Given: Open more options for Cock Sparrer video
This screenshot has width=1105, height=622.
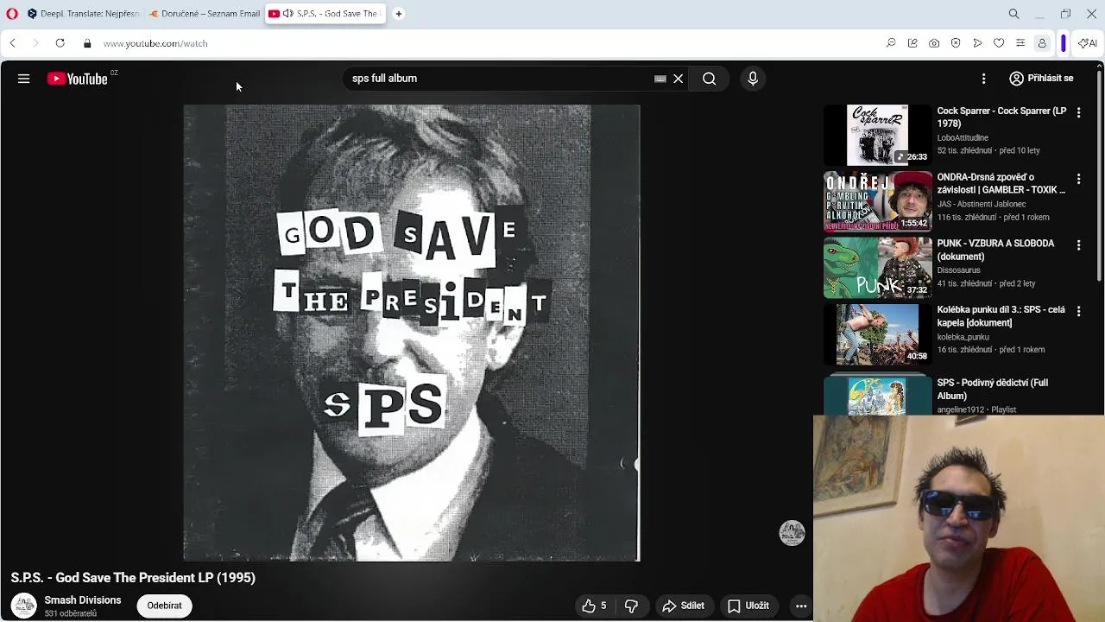Looking at the screenshot, I should coord(1078,113).
